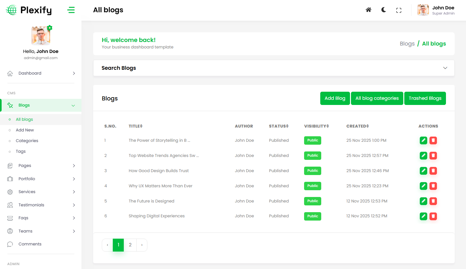Open Trashed Blogs
Image resolution: width=466 pixels, height=269 pixels.
click(425, 98)
